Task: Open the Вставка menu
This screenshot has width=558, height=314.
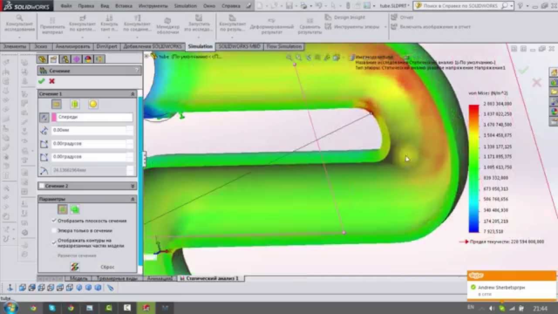Action: coord(124,6)
